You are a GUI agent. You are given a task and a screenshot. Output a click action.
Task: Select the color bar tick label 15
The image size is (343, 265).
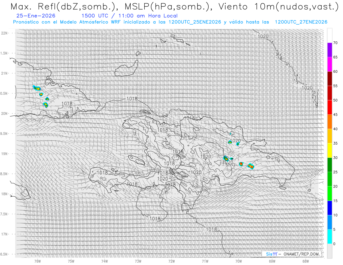coord(335,201)
